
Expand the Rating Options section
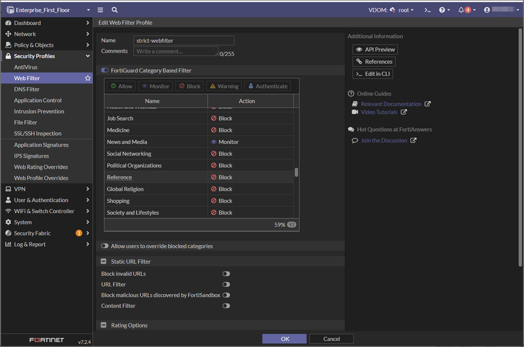(x=103, y=325)
